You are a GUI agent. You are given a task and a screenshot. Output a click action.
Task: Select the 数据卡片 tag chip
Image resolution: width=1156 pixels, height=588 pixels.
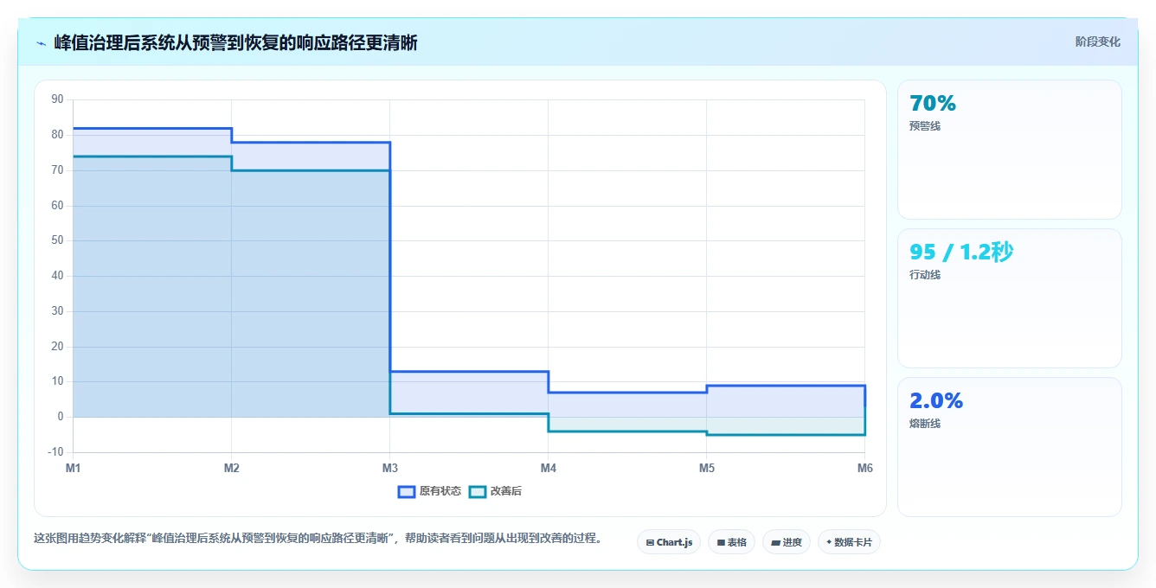(x=849, y=542)
